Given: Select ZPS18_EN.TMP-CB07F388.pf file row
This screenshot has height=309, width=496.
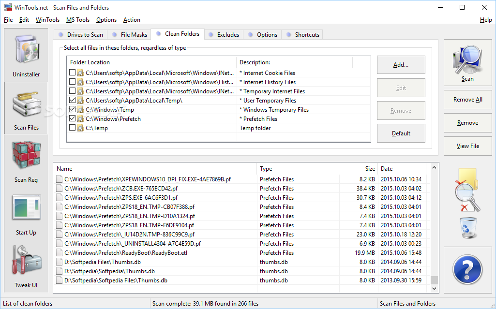Looking at the screenshot, I should pyautogui.click(x=242, y=206).
